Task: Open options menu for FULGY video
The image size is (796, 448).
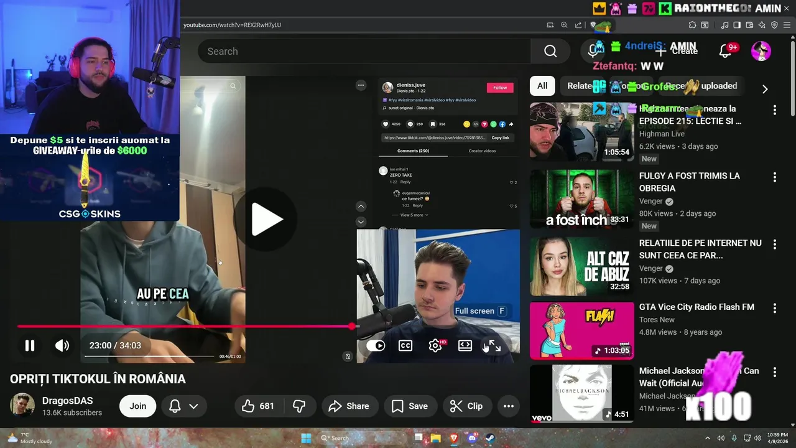Action: pyautogui.click(x=774, y=177)
